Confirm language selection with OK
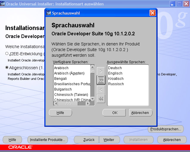190x152 pixels. tap(114, 113)
